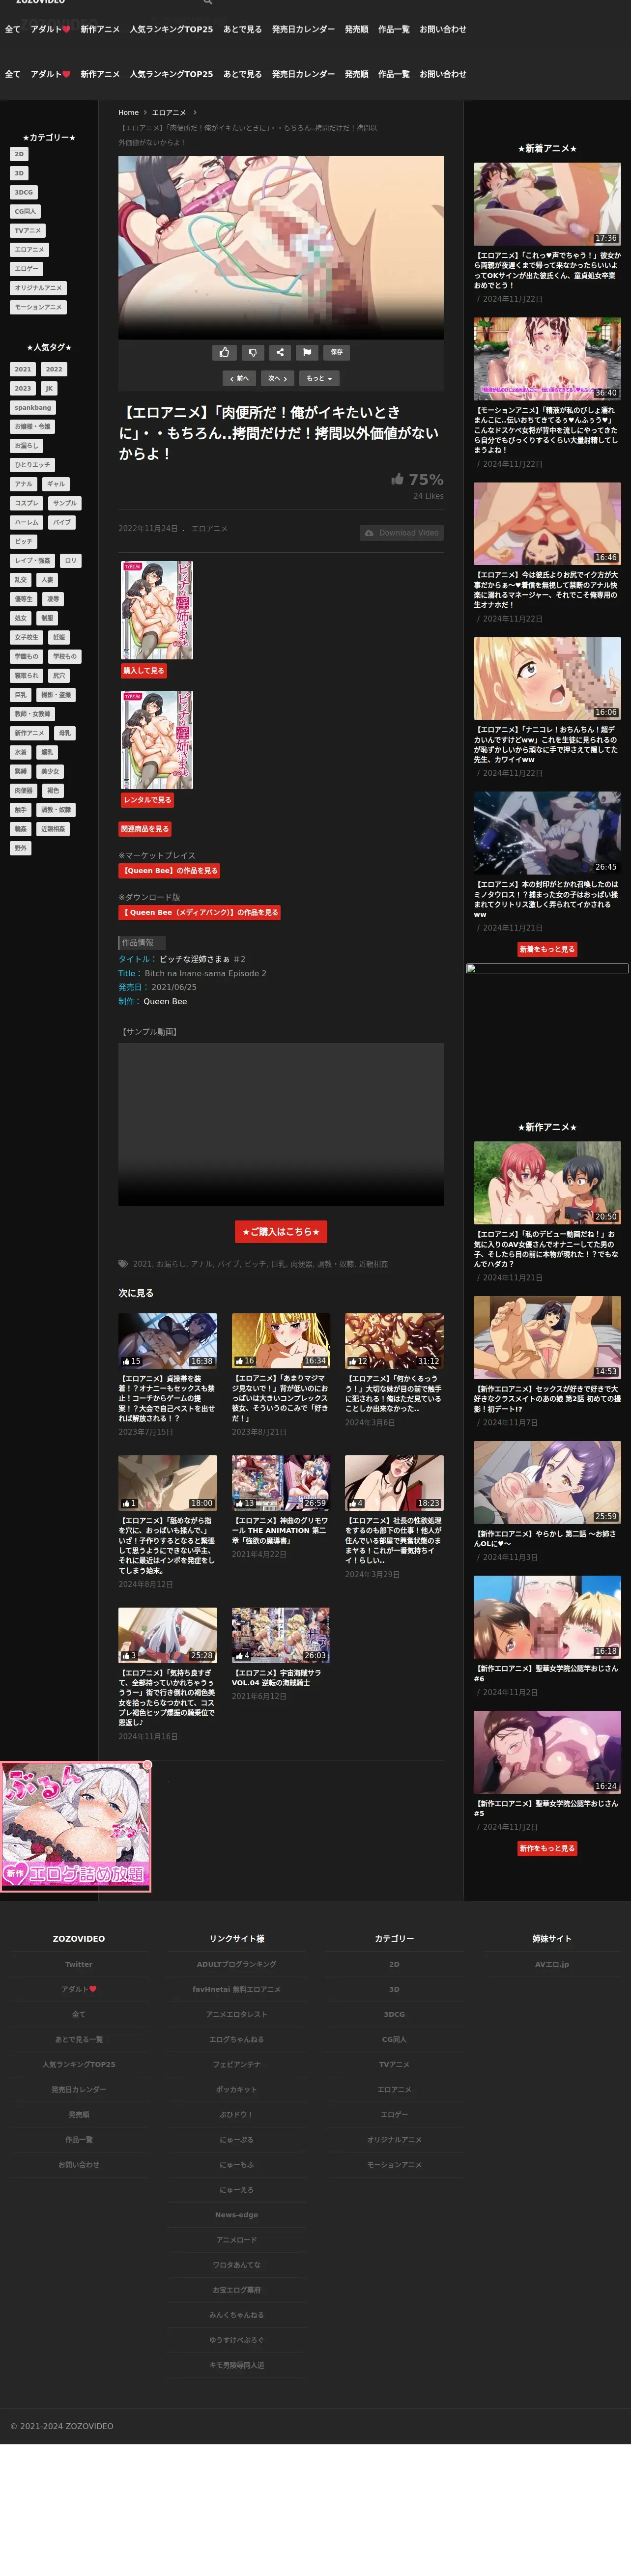Select the CG同人 tag in the sidebar categories
The height and width of the screenshot is (2576, 631).
(25, 211)
